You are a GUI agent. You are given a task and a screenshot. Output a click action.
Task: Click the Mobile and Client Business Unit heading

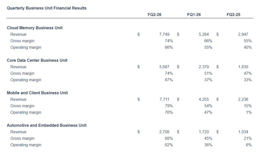coord(37,93)
